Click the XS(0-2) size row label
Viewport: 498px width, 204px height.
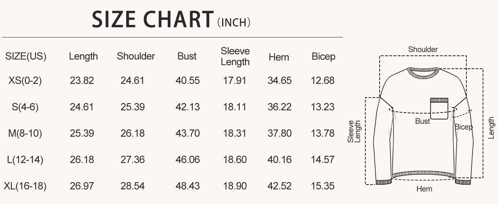(x=25, y=81)
